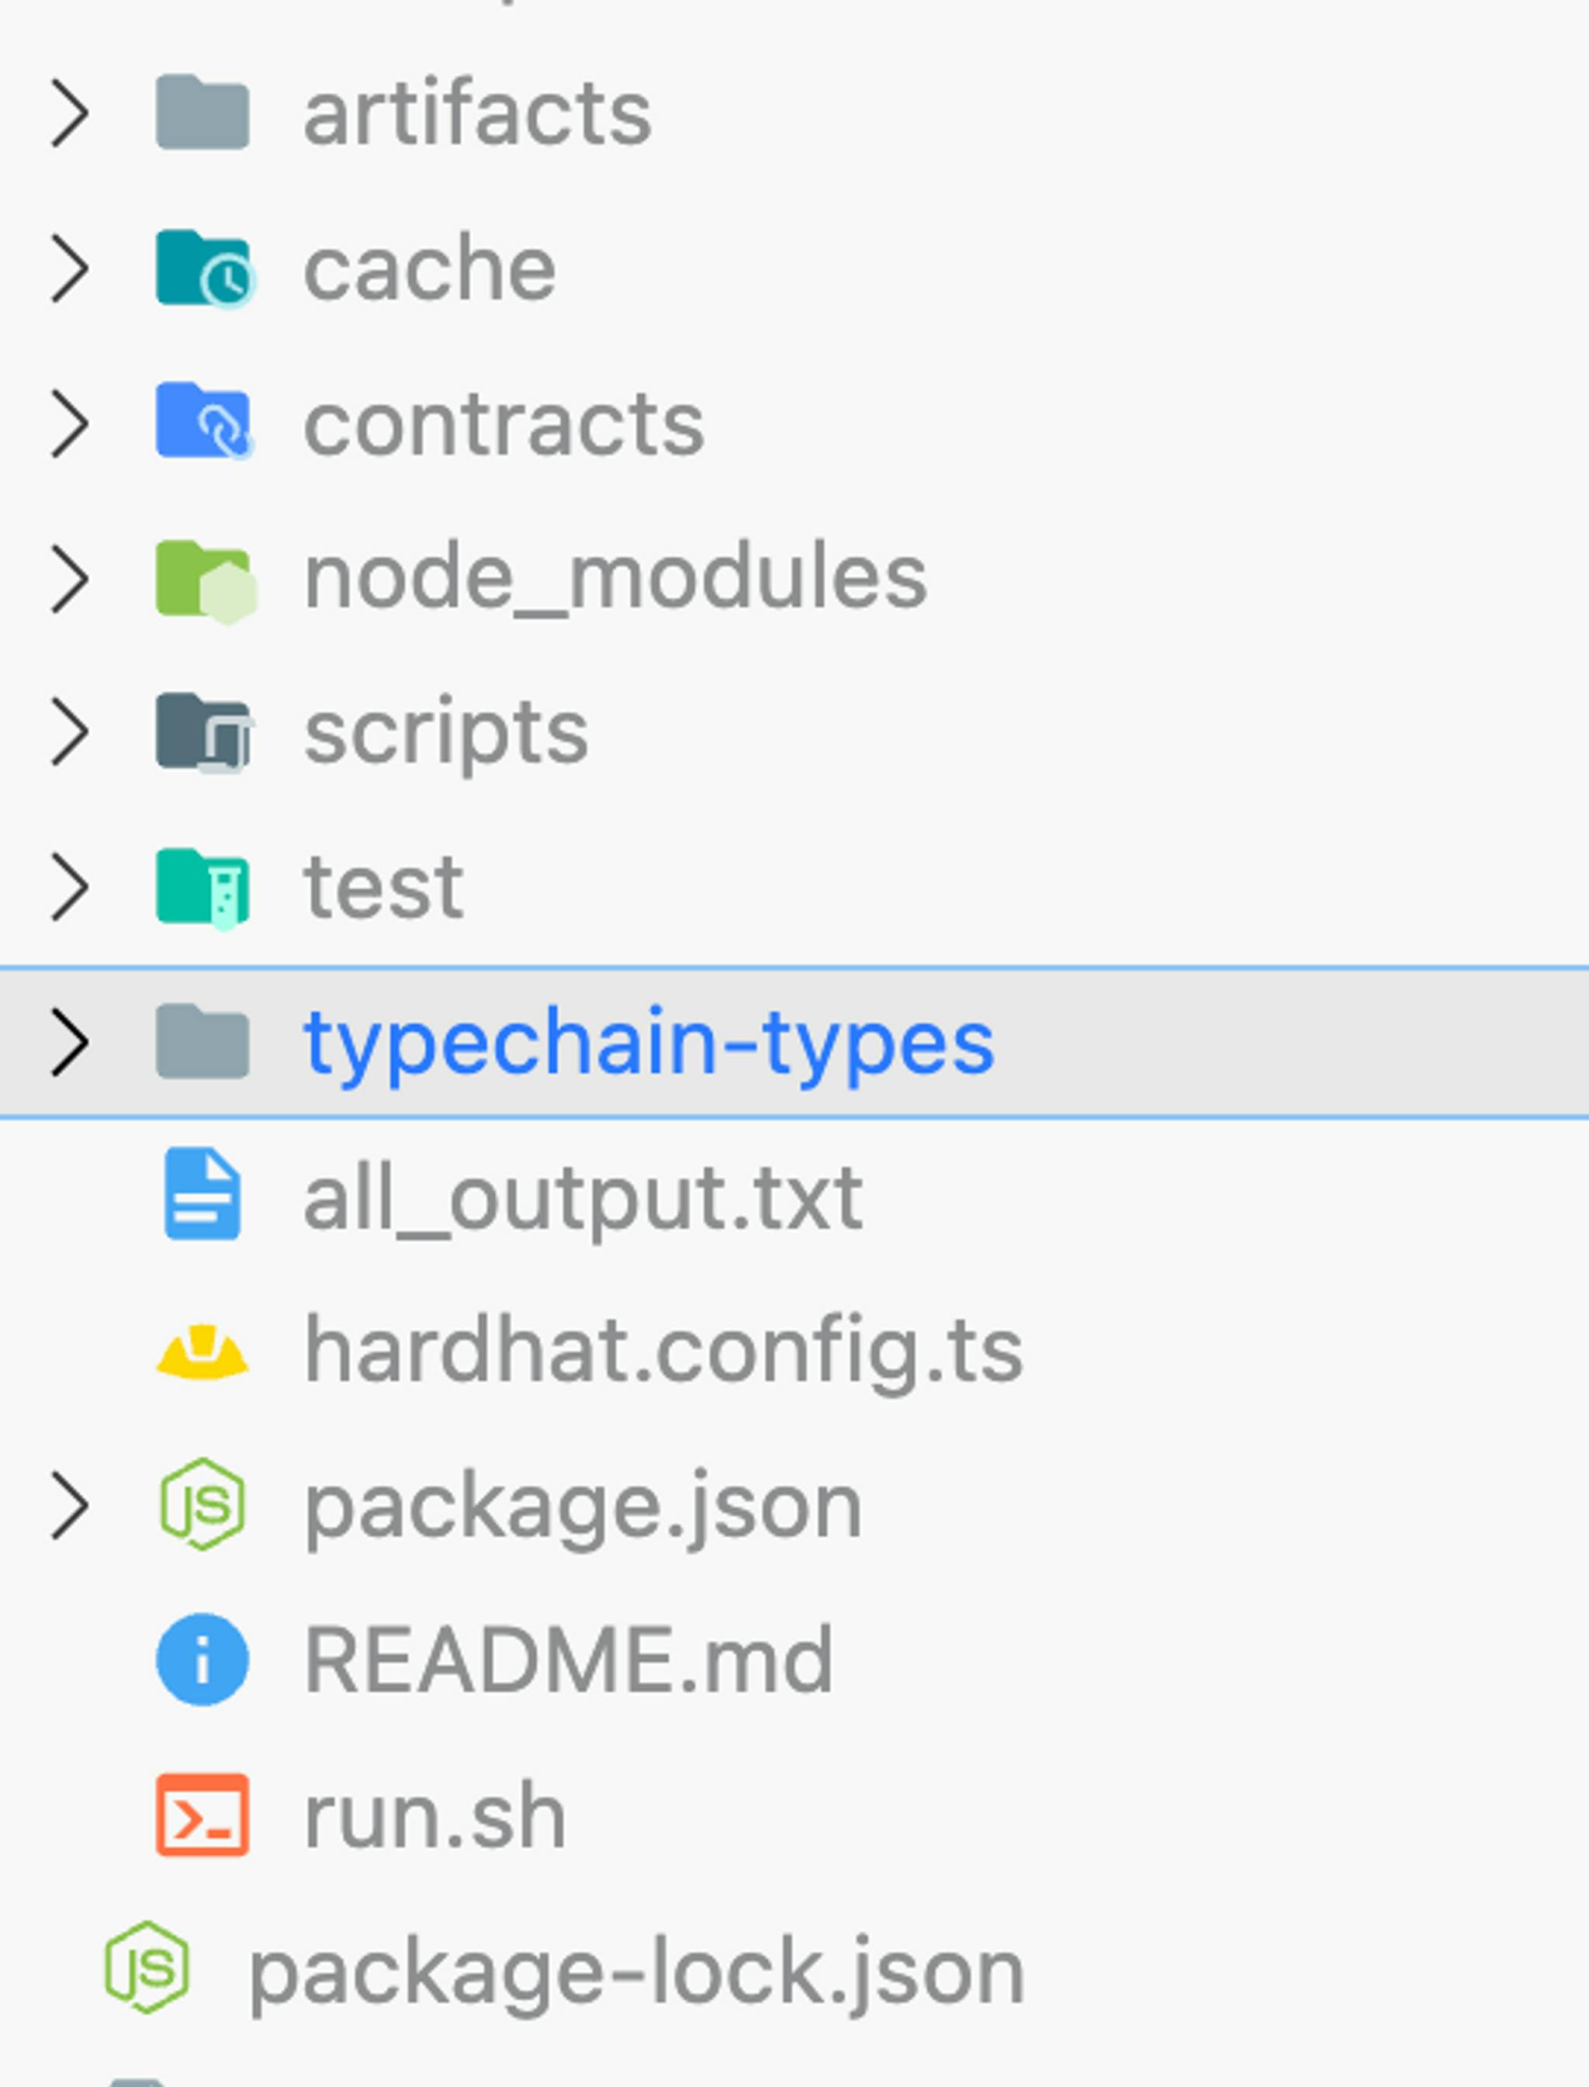This screenshot has height=2087, width=1589.
Task: Click the test folder flask icon
Action: point(203,887)
